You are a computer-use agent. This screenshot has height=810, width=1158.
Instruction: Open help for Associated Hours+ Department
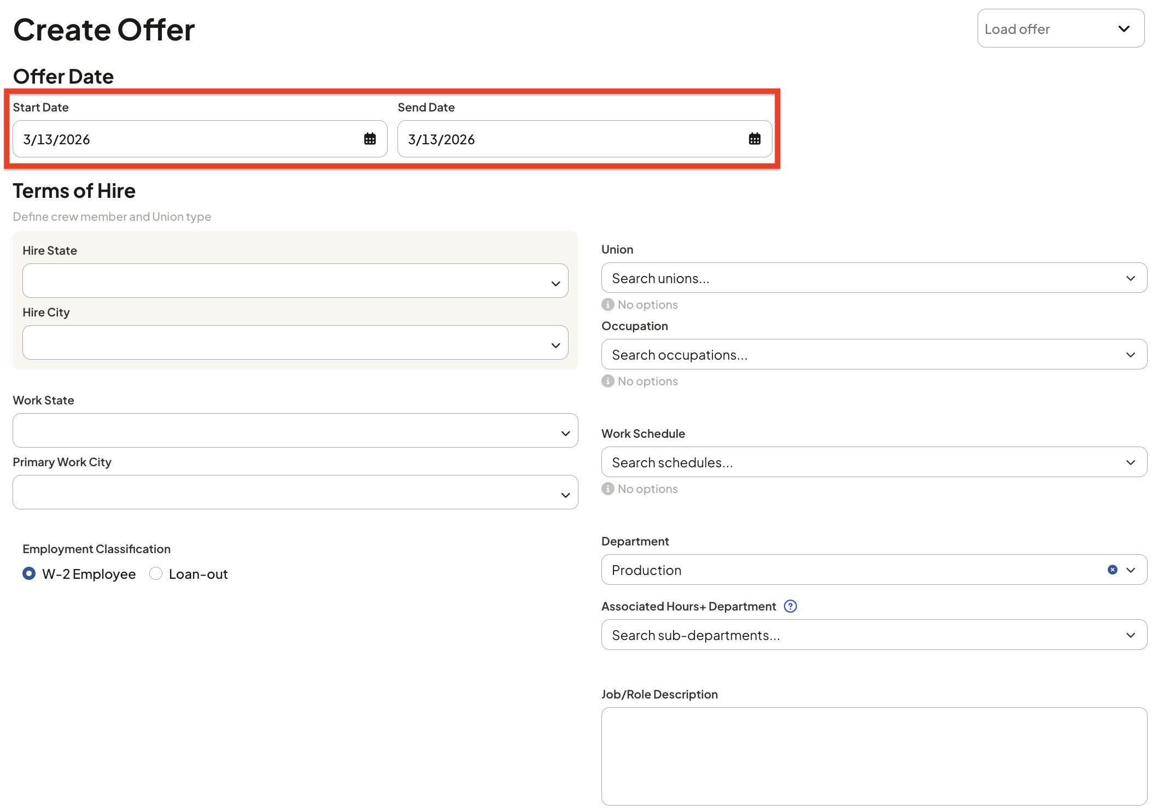click(x=790, y=606)
